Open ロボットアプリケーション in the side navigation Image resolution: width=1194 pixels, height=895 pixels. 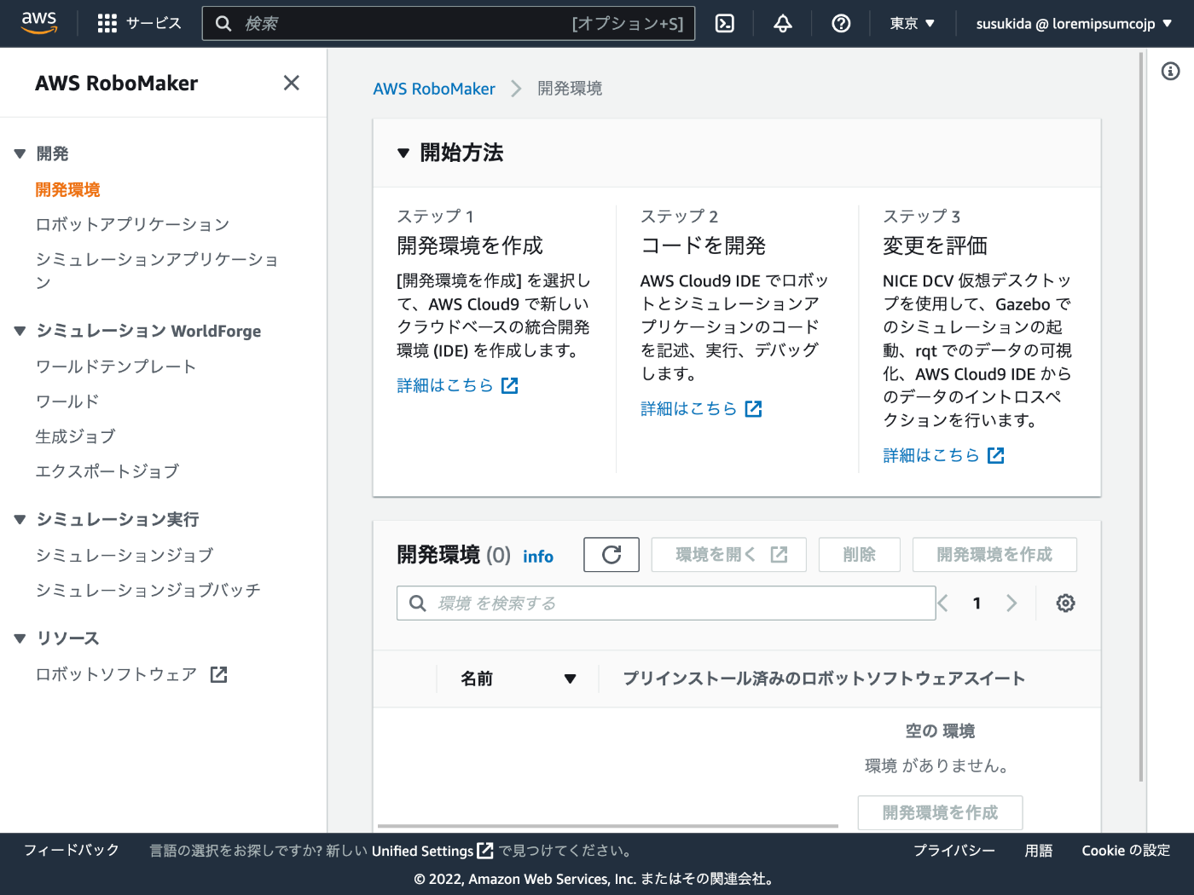(x=132, y=225)
